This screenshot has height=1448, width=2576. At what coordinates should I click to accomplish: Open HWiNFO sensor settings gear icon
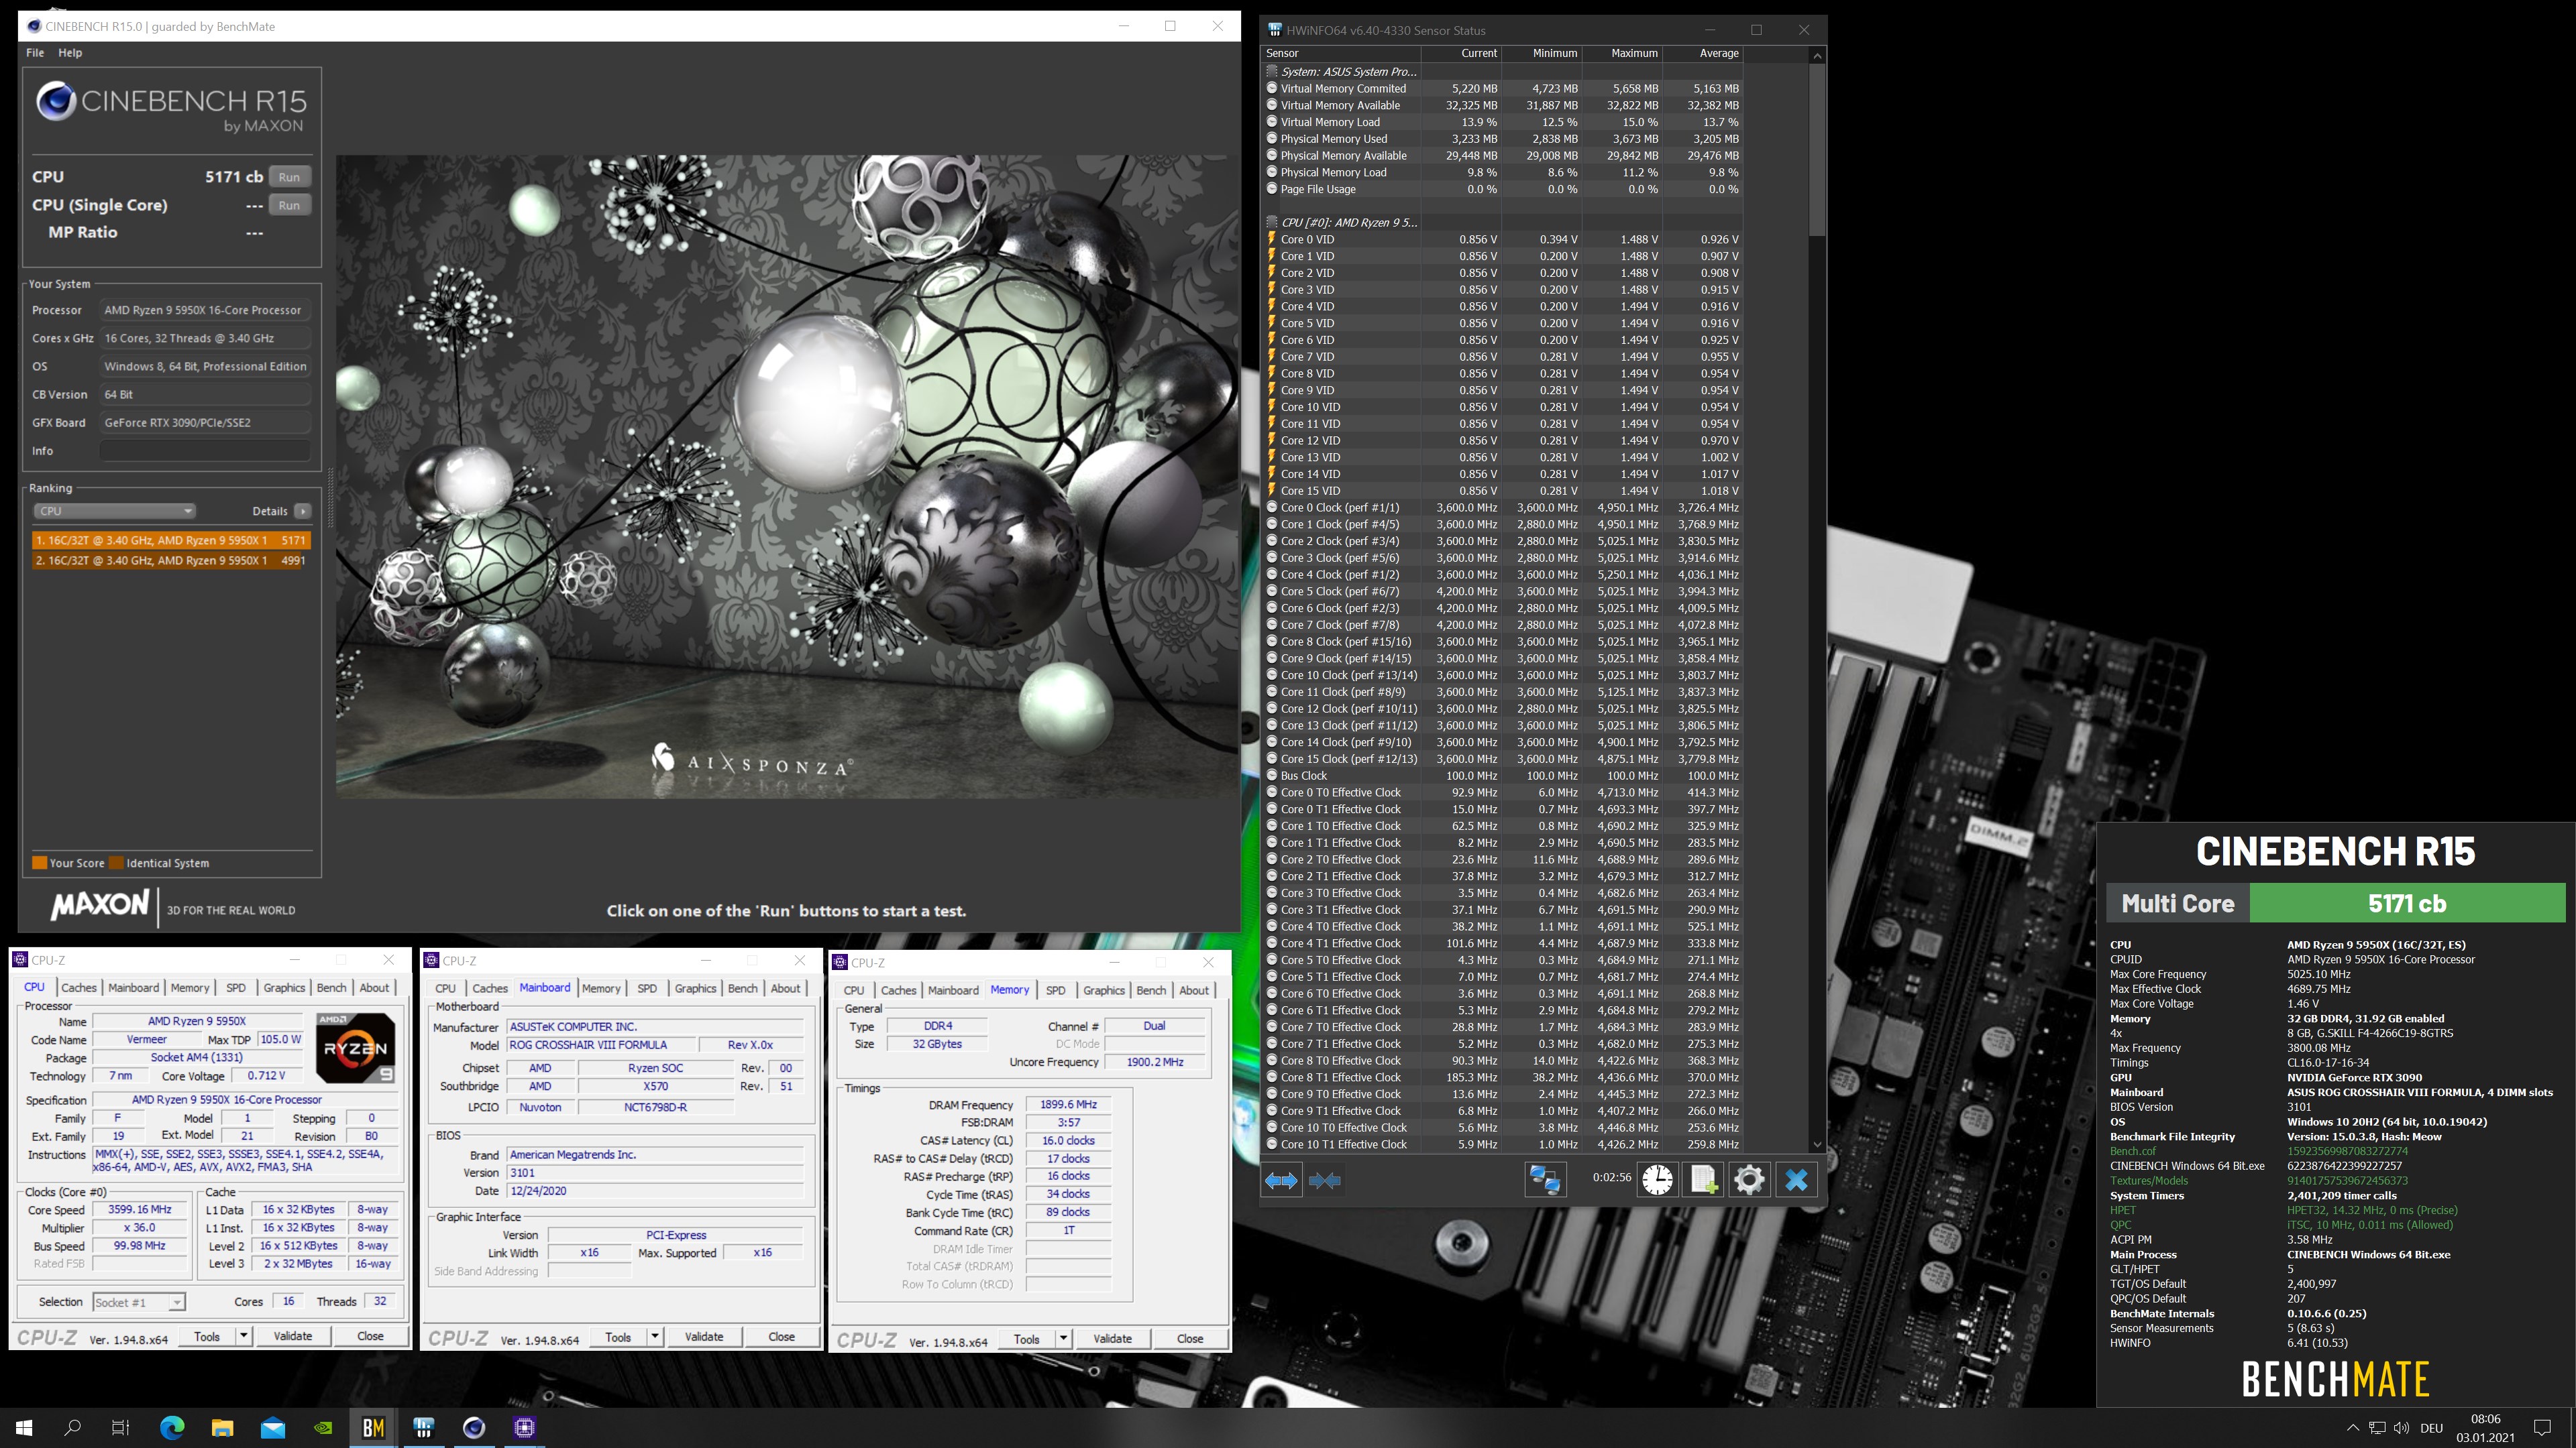[x=1749, y=1180]
